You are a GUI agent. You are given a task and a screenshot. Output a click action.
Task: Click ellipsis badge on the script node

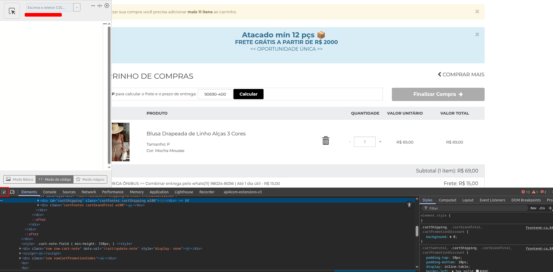41,254
